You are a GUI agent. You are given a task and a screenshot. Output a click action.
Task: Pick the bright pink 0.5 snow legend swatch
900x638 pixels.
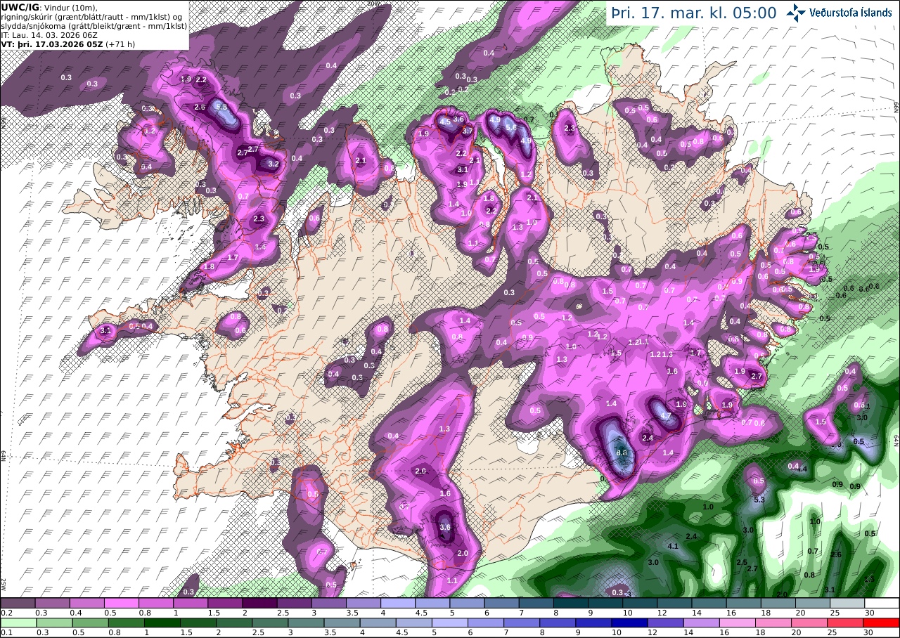click(121, 603)
